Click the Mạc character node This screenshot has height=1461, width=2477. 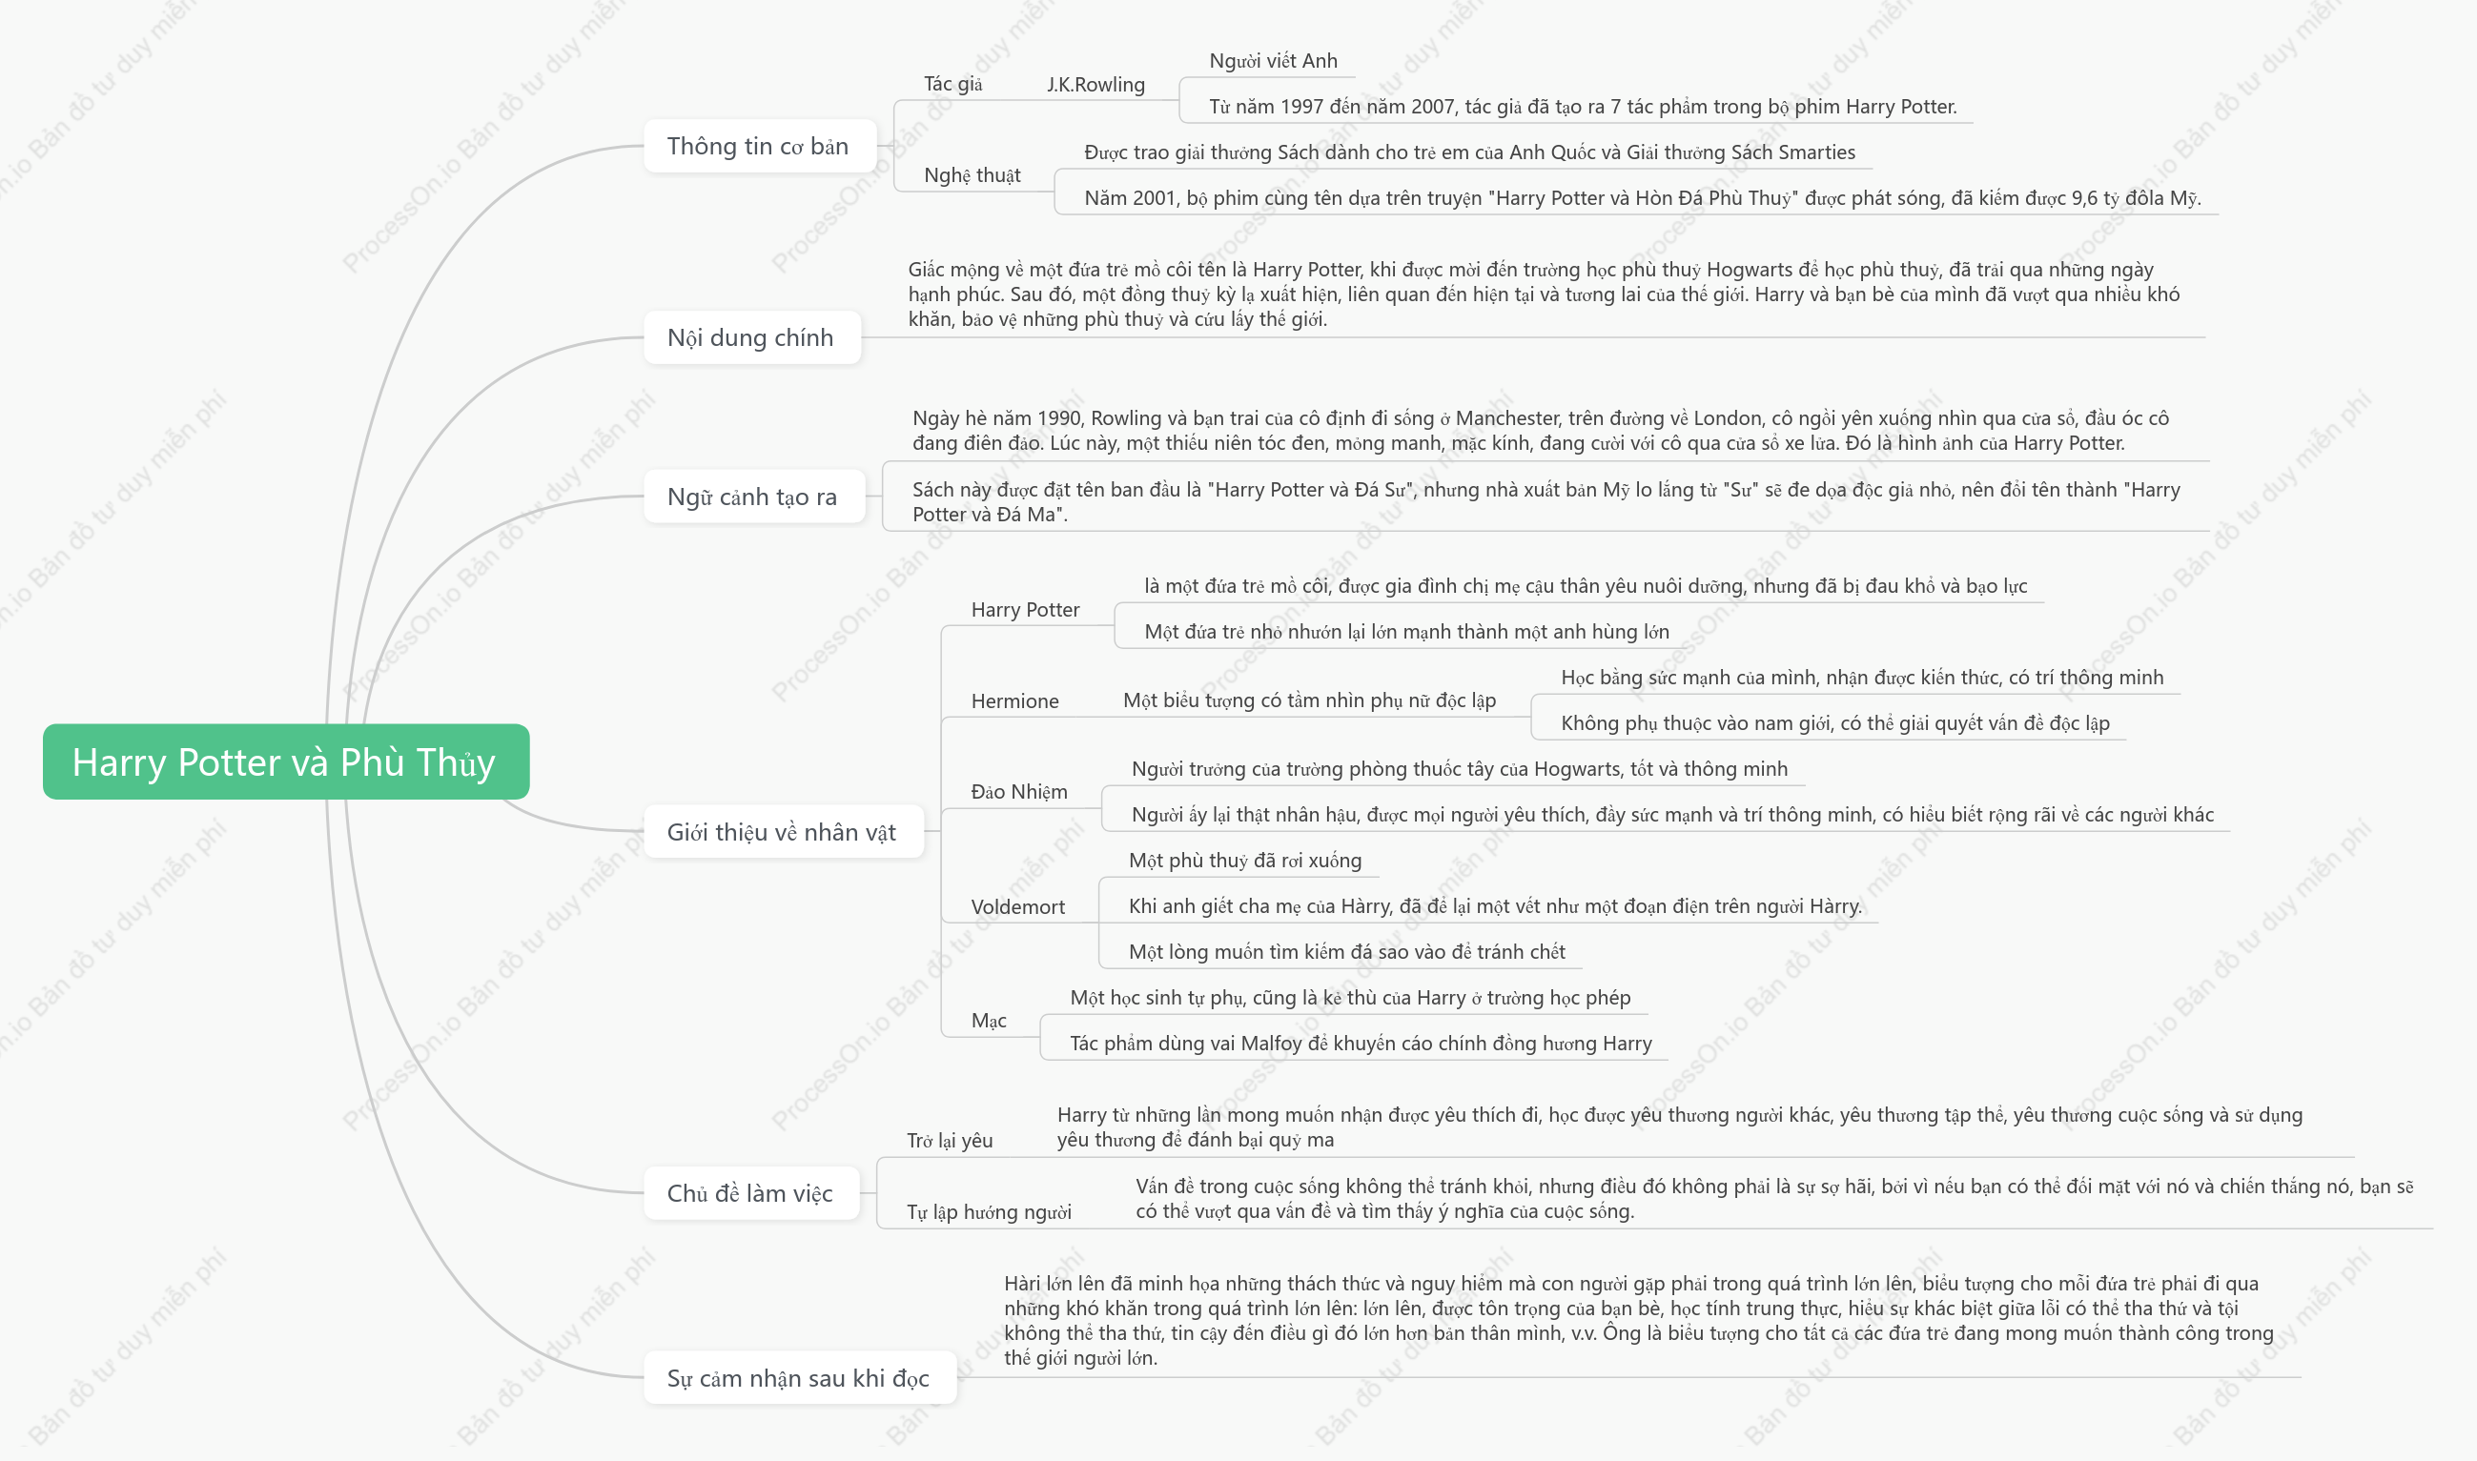(989, 1021)
